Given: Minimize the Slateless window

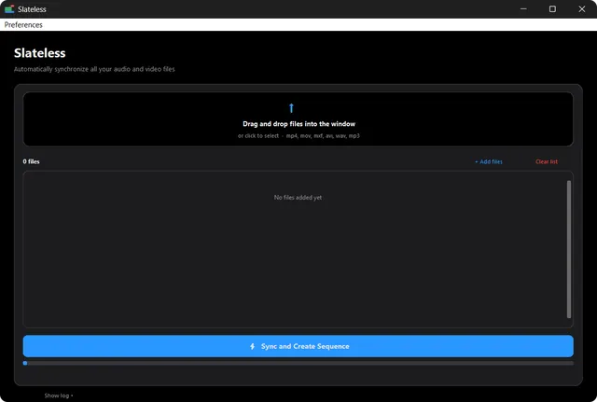Looking at the screenshot, I should tap(523, 8).
